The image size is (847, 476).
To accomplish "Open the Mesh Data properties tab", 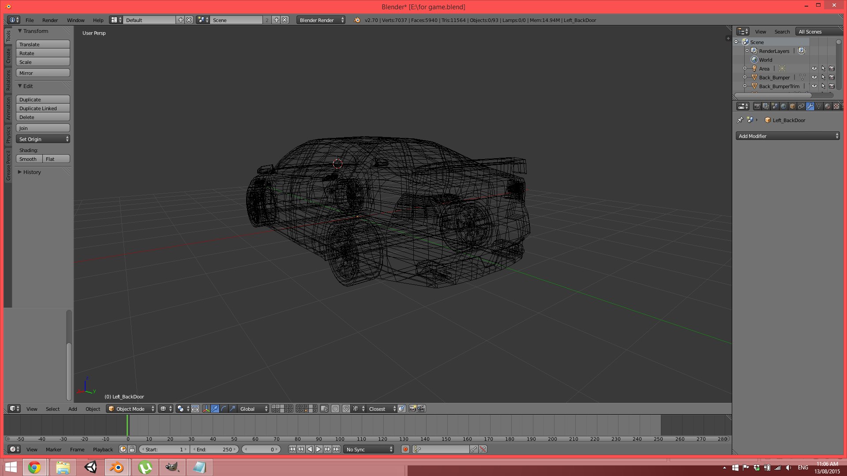I will pos(819,106).
